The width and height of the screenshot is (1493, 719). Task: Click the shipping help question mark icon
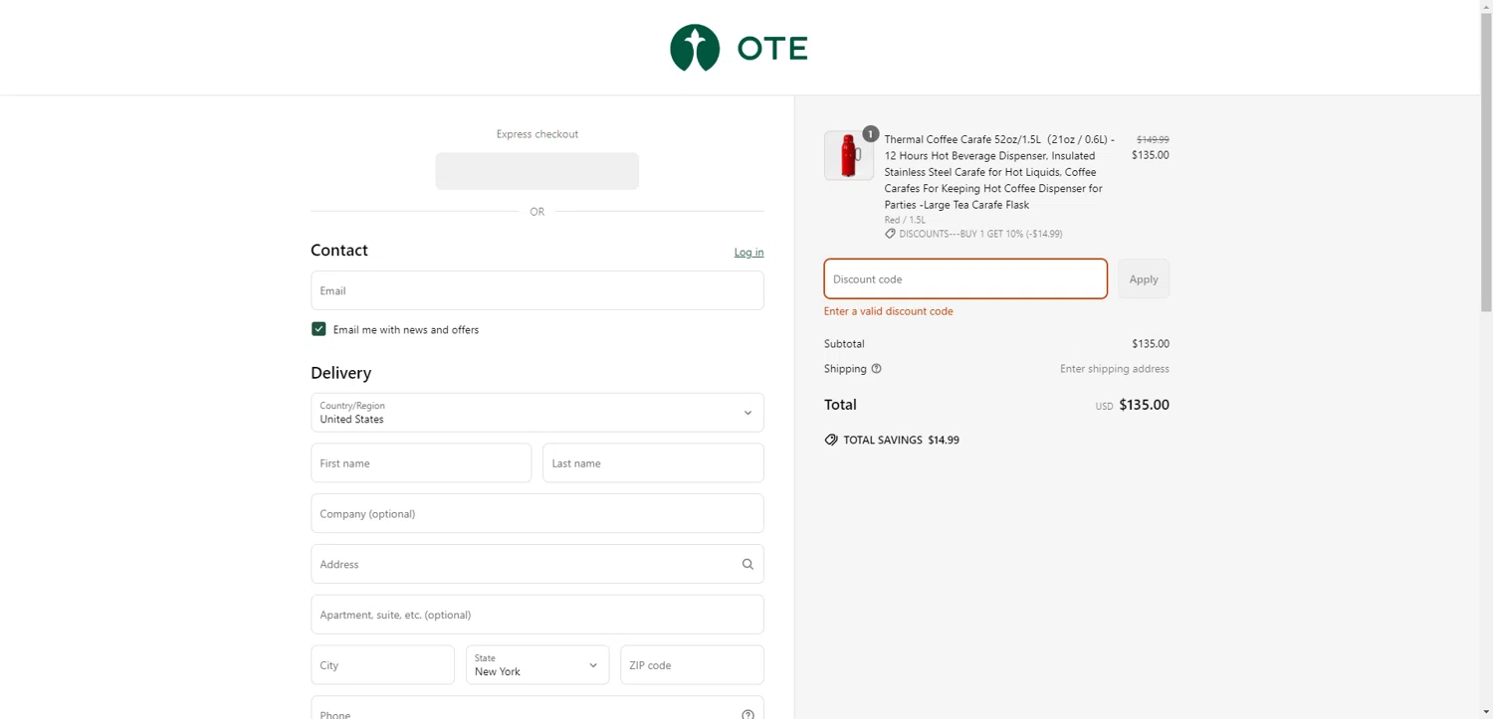(x=876, y=369)
